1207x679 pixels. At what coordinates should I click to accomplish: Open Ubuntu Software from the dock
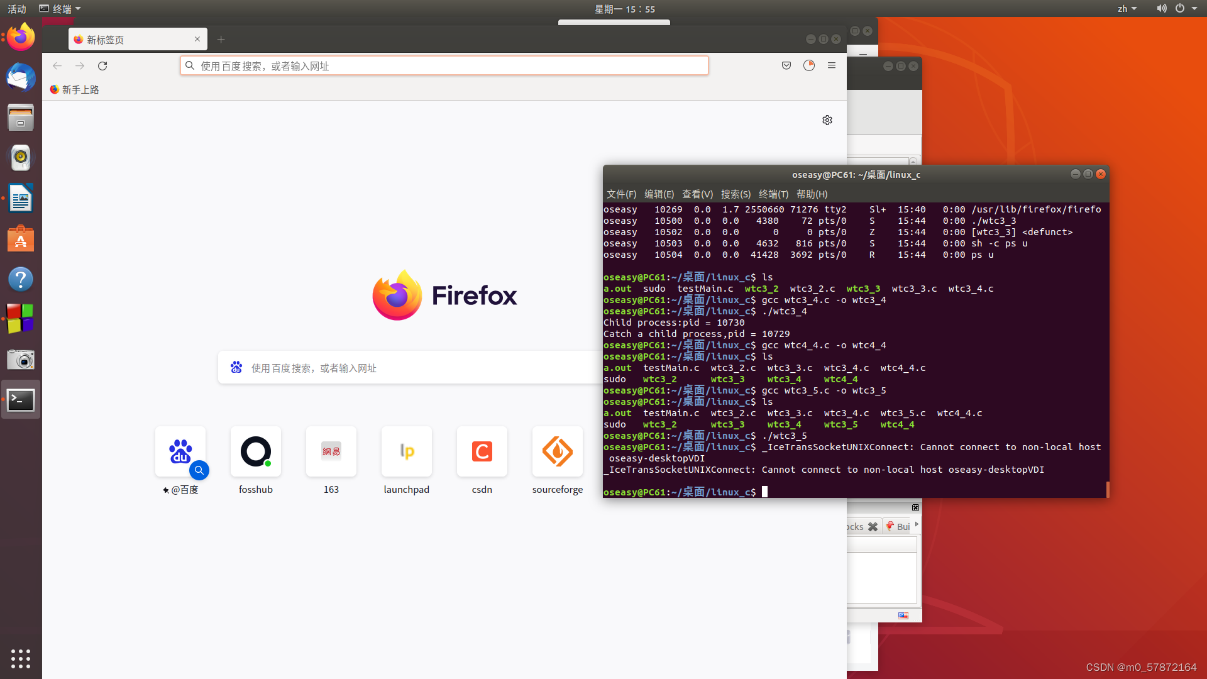point(21,239)
